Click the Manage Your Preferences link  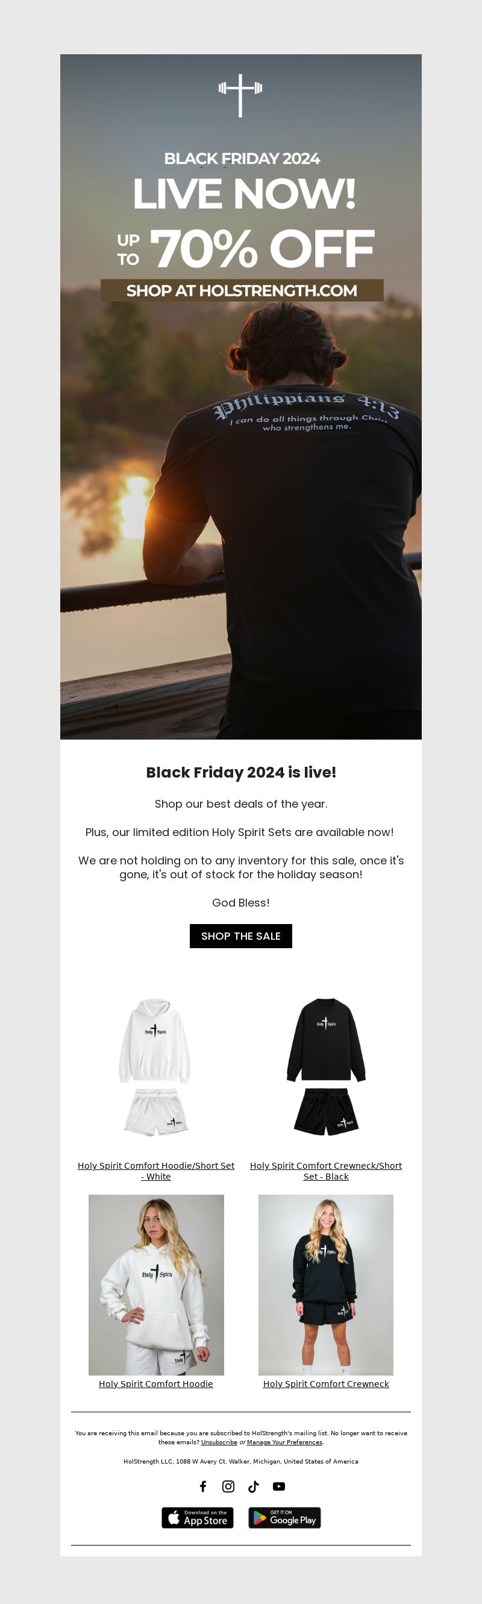tap(284, 1441)
